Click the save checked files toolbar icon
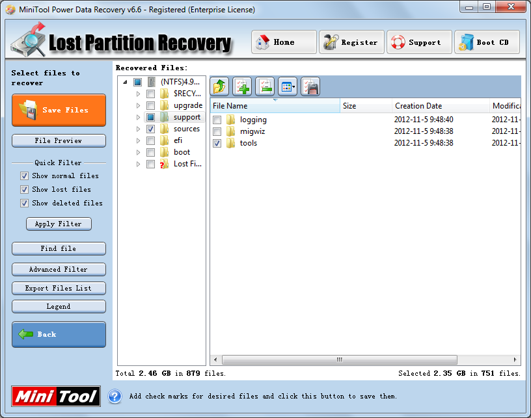Viewport: 531px width, 418px height. pyautogui.click(x=310, y=86)
